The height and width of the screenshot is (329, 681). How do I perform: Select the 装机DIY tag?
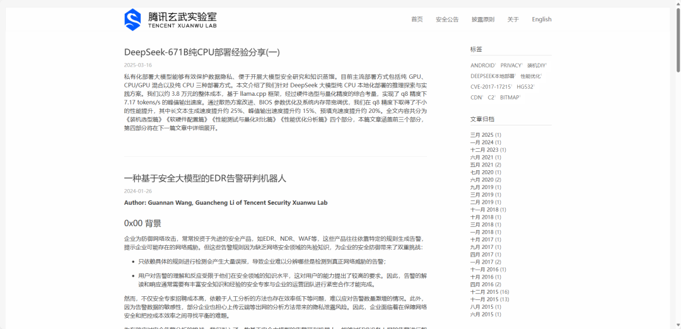(536, 66)
